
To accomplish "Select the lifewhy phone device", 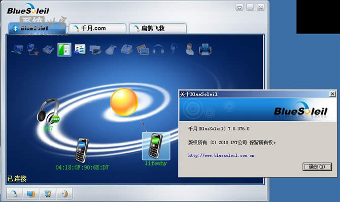I will (x=156, y=146).
